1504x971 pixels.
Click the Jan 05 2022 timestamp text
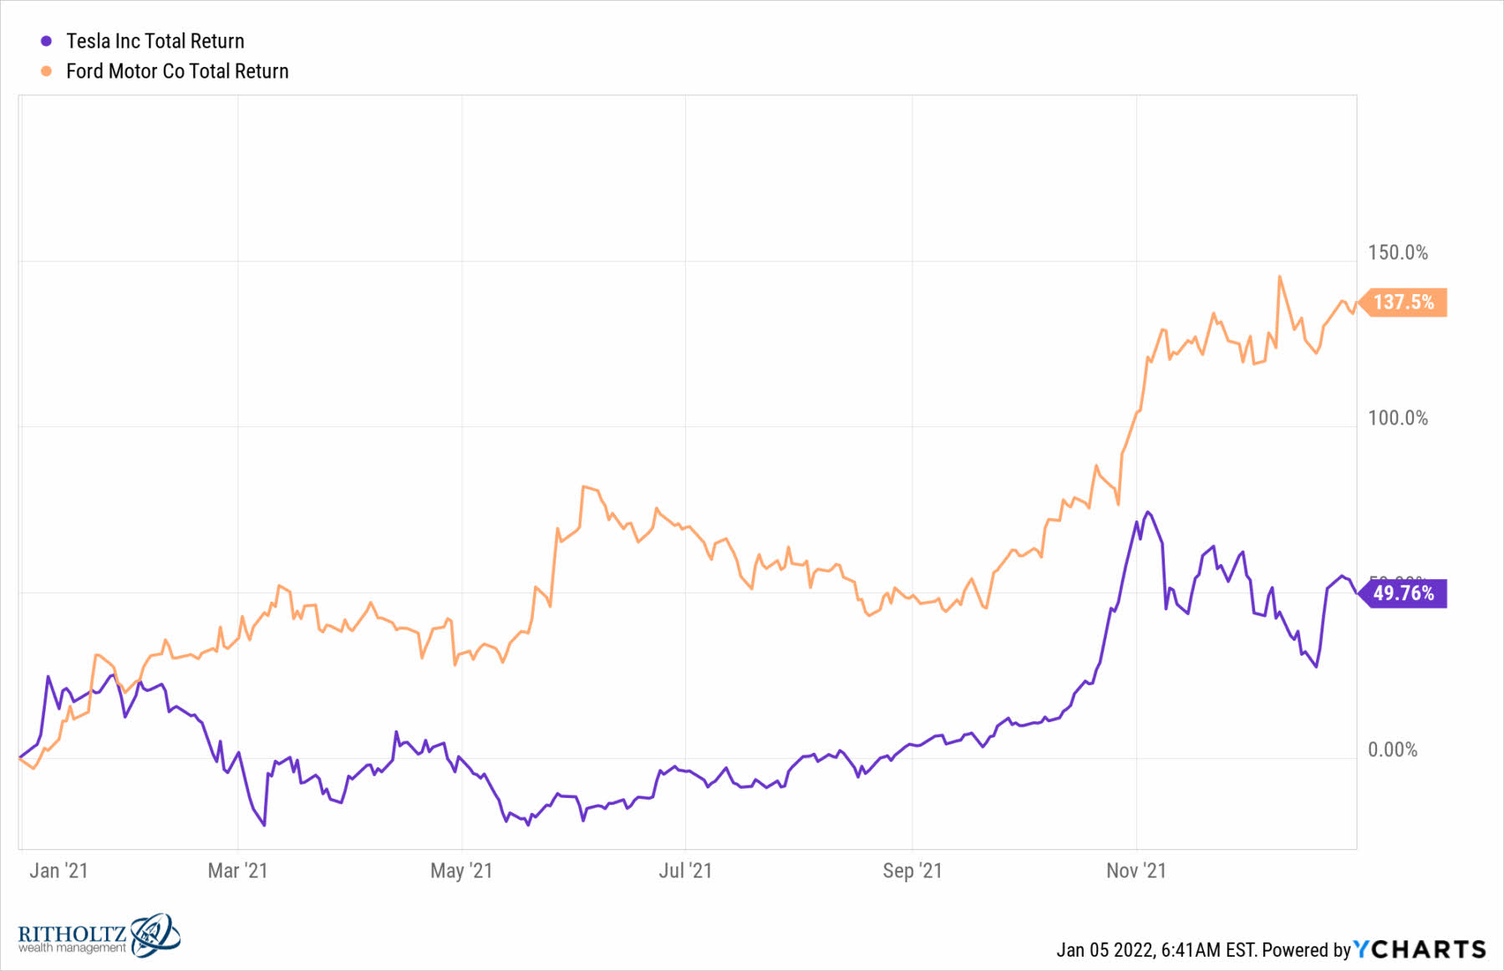[1156, 950]
